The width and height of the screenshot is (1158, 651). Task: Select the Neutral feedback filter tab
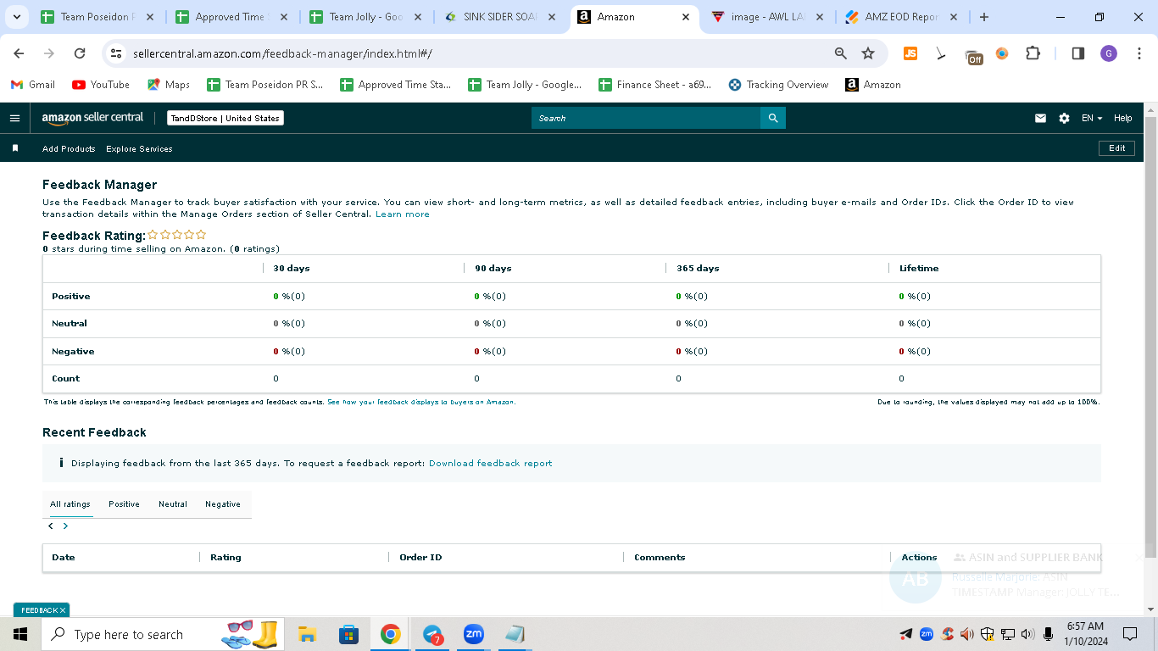click(173, 504)
